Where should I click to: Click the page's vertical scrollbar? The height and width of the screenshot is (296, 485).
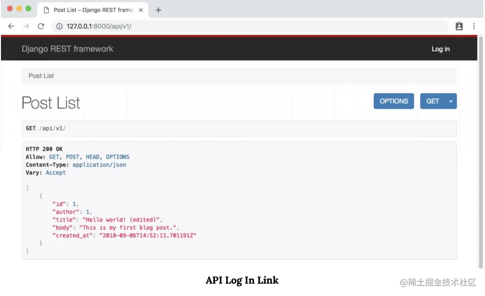480,151
